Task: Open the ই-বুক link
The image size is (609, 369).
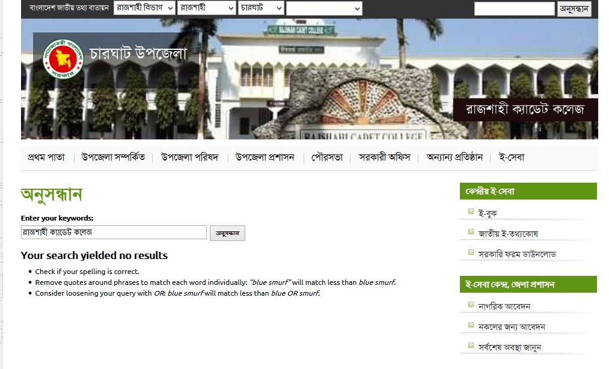Action: pos(488,213)
